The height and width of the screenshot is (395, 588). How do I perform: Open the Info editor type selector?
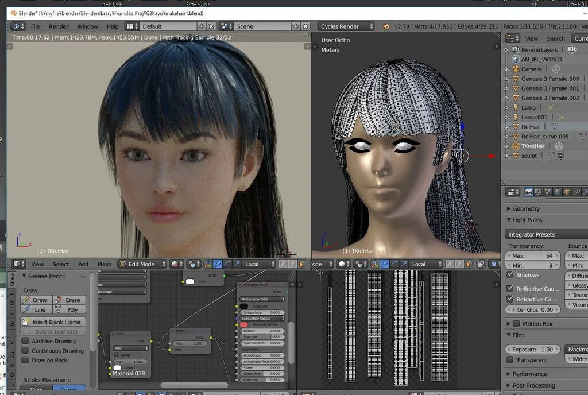[18, 26]
